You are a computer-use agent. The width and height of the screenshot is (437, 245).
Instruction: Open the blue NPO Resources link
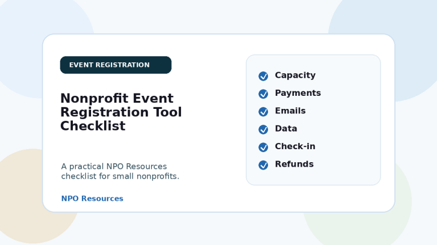tap(92, 198)
